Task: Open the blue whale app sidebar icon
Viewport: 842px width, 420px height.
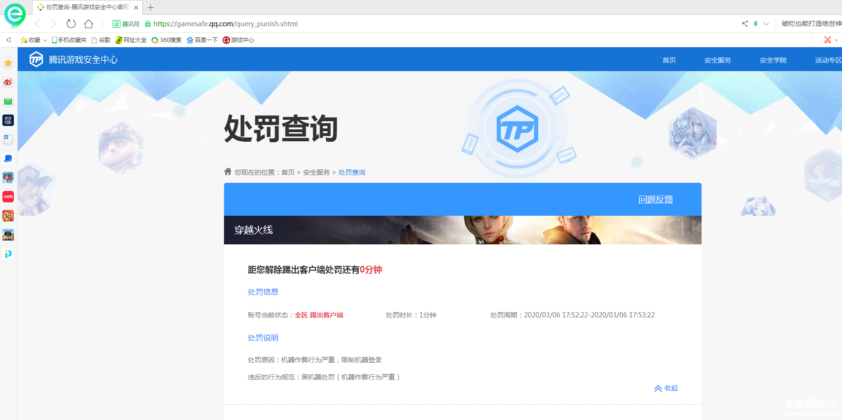Action: click(x=8, y=158)
